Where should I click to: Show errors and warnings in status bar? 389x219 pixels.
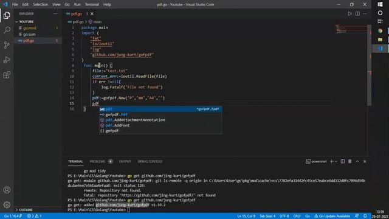coord(34,216)
